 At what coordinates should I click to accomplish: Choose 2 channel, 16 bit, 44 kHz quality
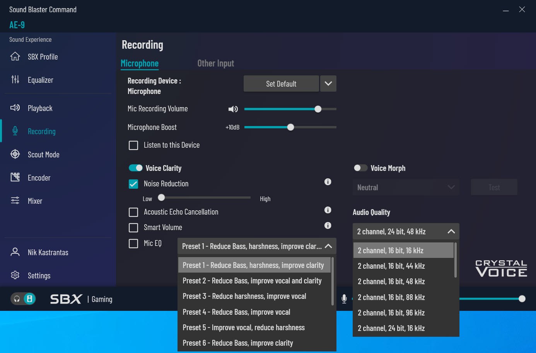(x=403, y=266)
